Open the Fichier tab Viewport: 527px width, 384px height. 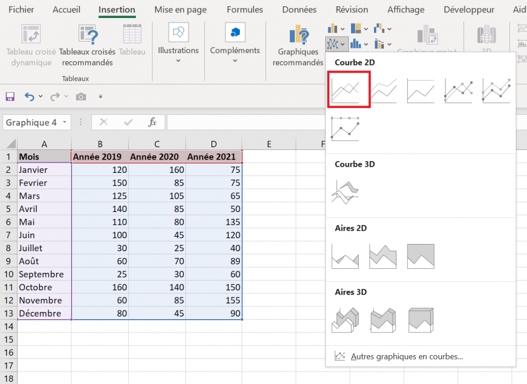coord(21,9)
